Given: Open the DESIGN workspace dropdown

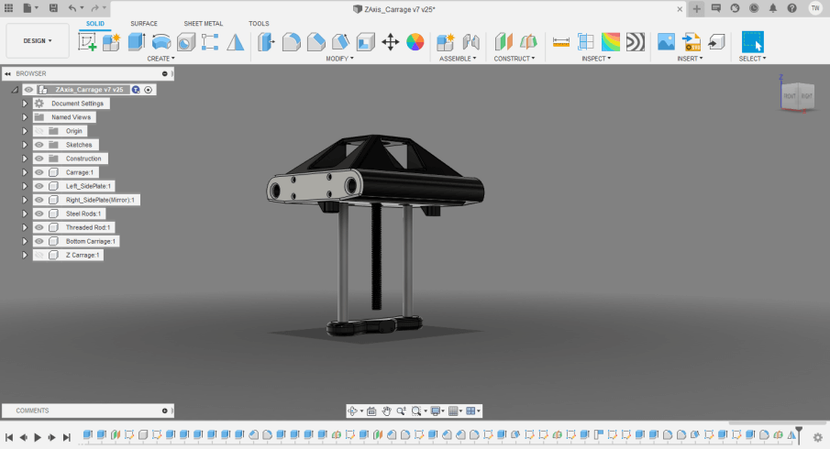Looking at the screenshot, I should [x=38, y=41].
